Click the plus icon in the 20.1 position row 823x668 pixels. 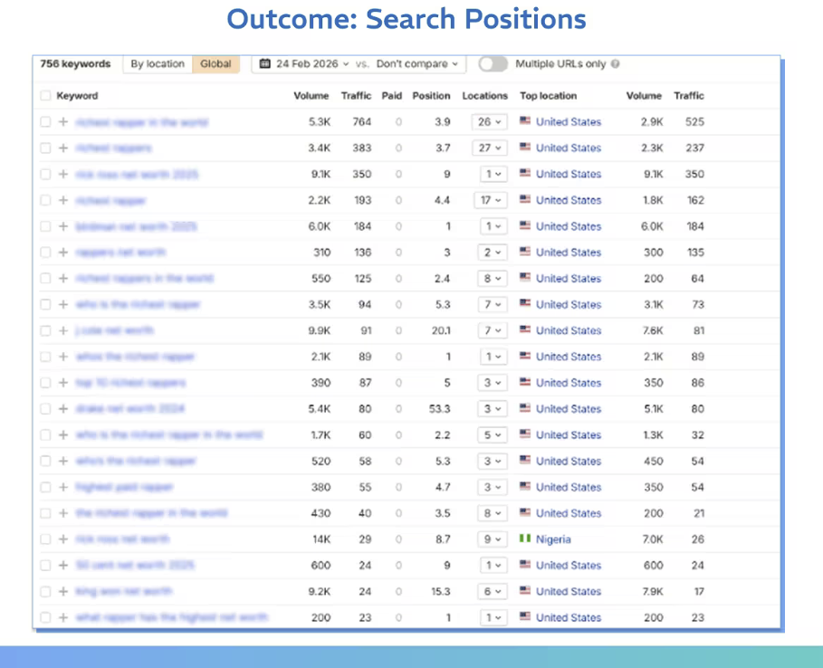pos(63,331)
